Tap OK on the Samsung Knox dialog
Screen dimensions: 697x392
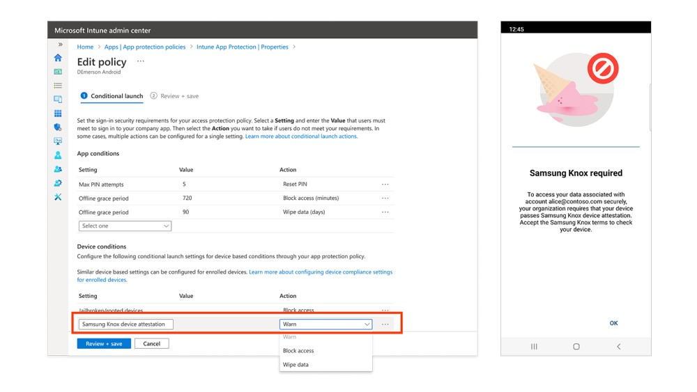(613, 323)
